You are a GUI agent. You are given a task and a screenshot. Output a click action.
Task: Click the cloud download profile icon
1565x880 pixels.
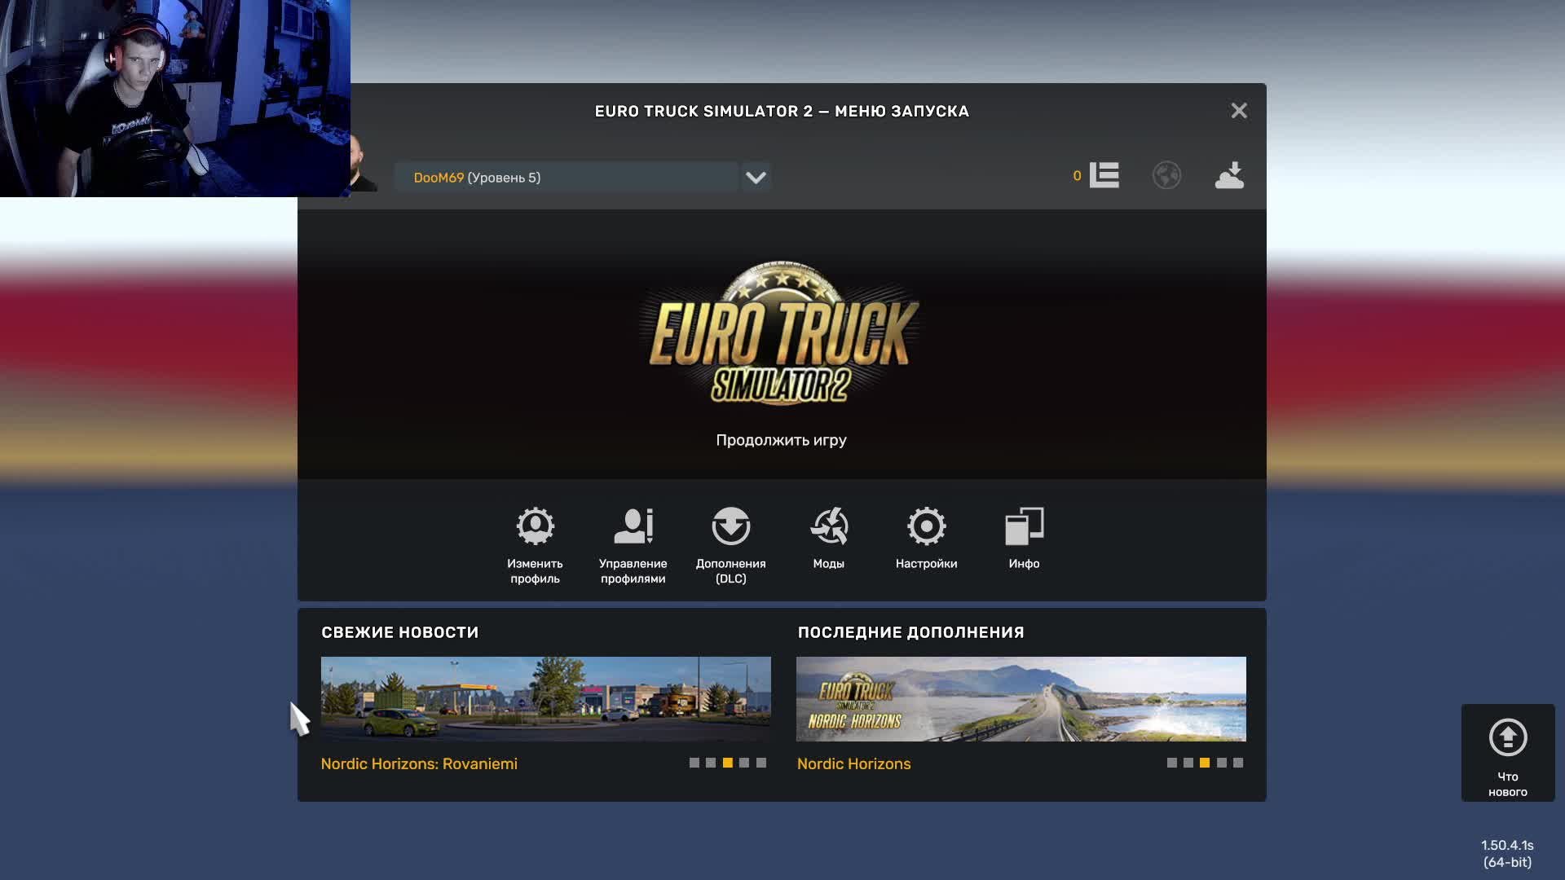click(1229, 175)
